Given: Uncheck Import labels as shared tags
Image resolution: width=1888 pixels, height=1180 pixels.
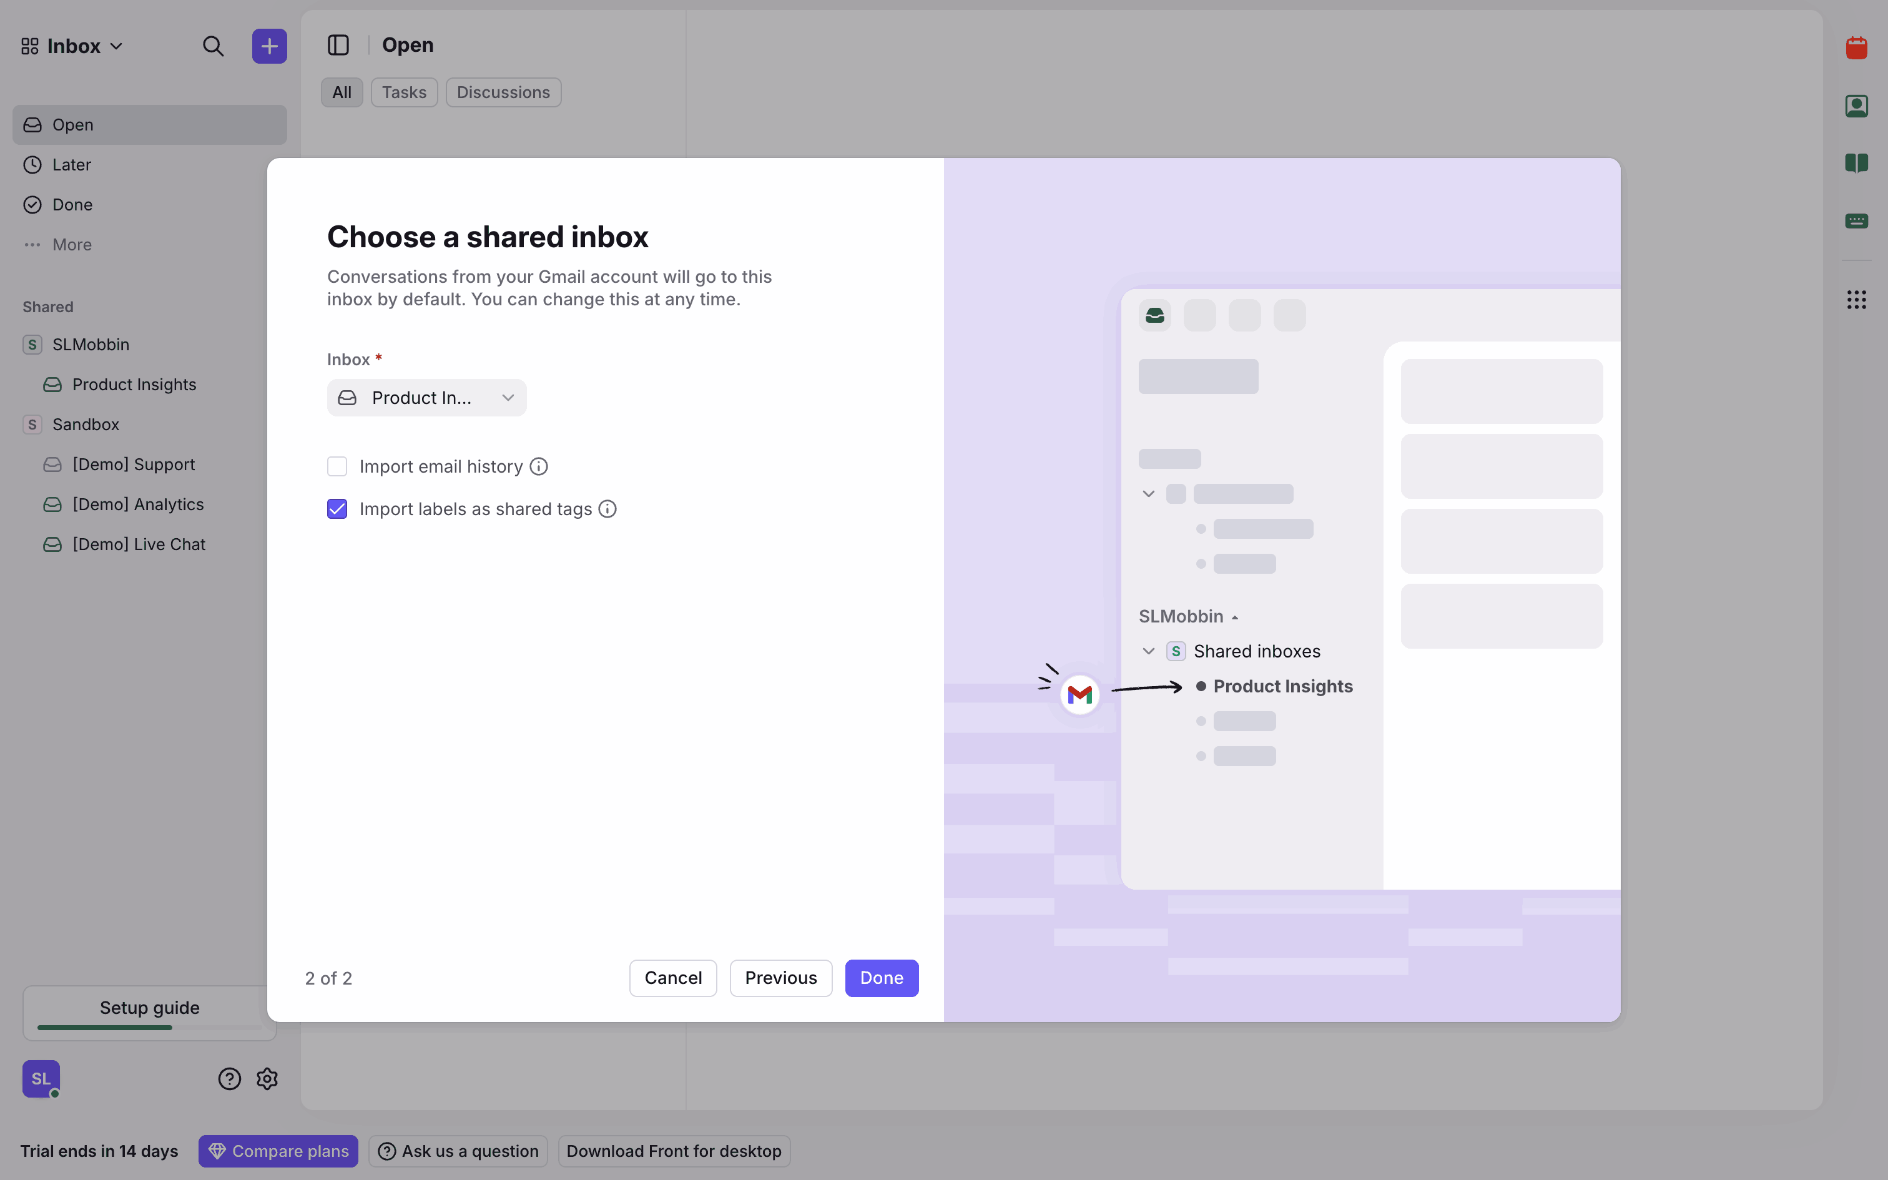Looking at the screenshot, I should click(x=337, y=509).
